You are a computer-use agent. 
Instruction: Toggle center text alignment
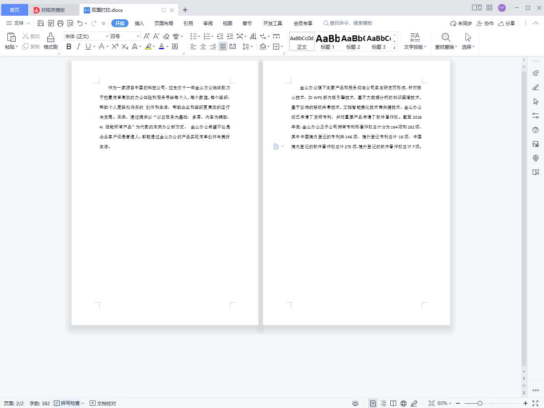coord(203,46)
